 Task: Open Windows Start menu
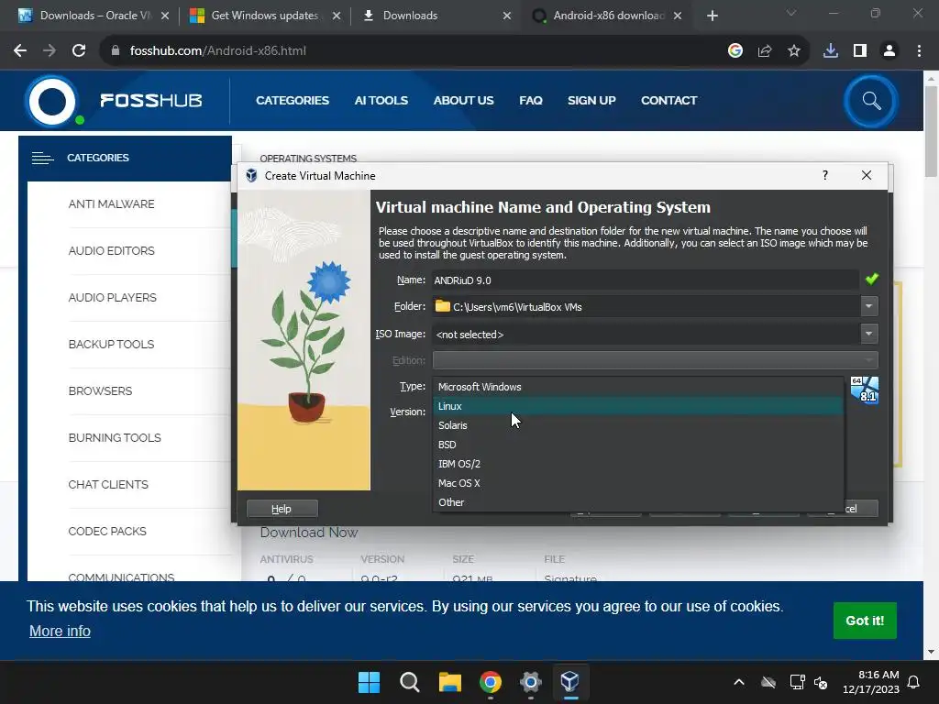click(x=369, y=682)
